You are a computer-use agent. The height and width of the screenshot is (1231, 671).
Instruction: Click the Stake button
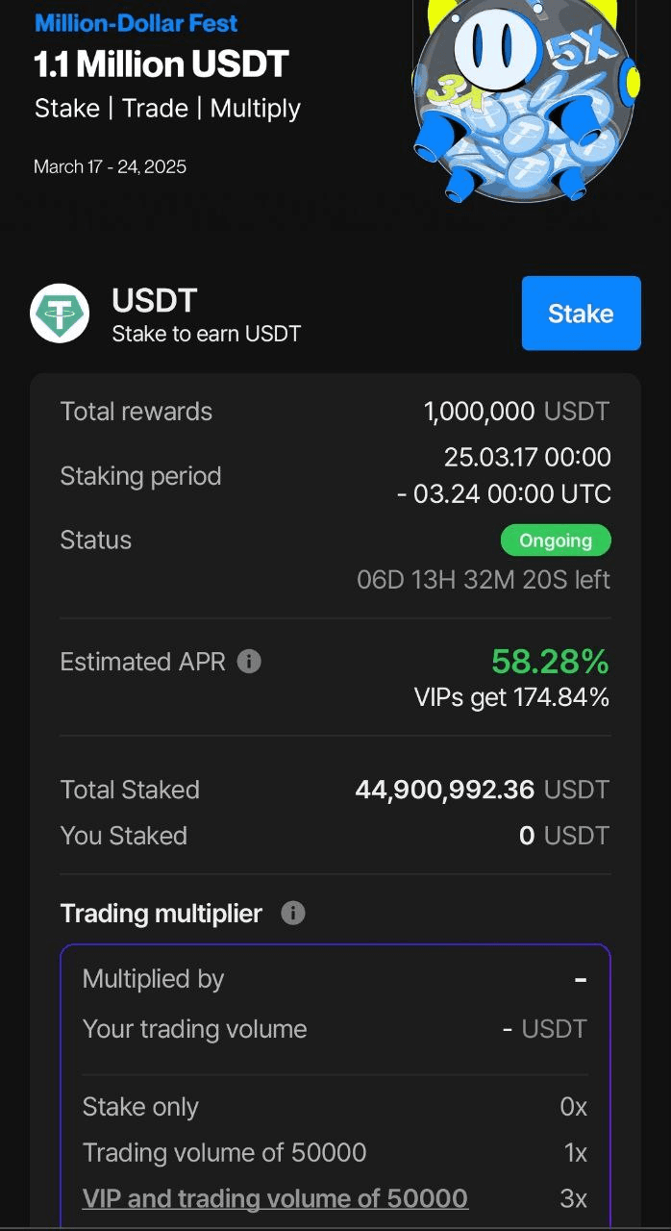581,314
